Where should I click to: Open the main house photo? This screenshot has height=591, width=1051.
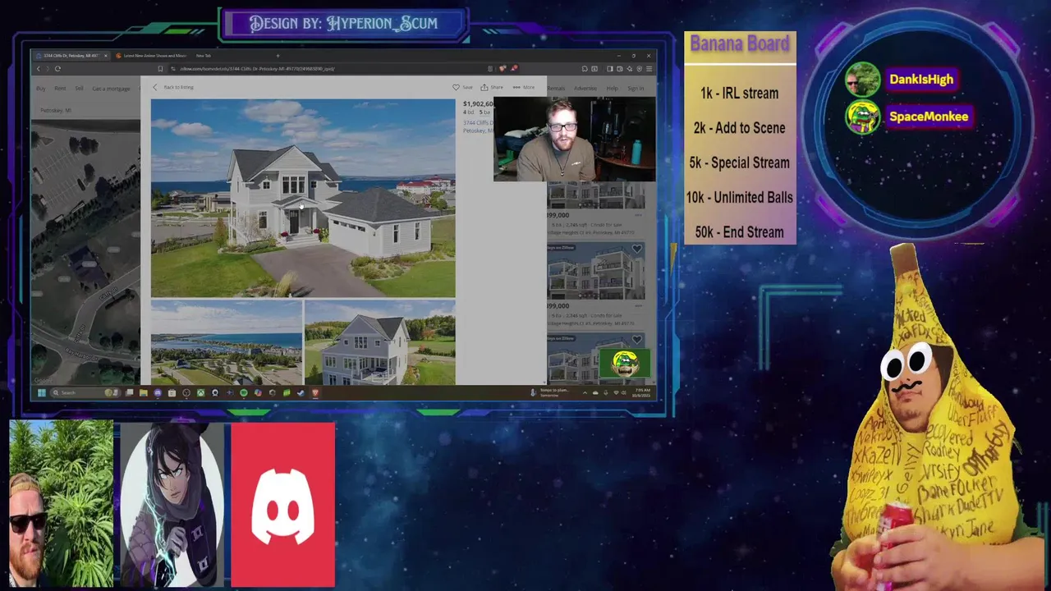click(303, 198)
